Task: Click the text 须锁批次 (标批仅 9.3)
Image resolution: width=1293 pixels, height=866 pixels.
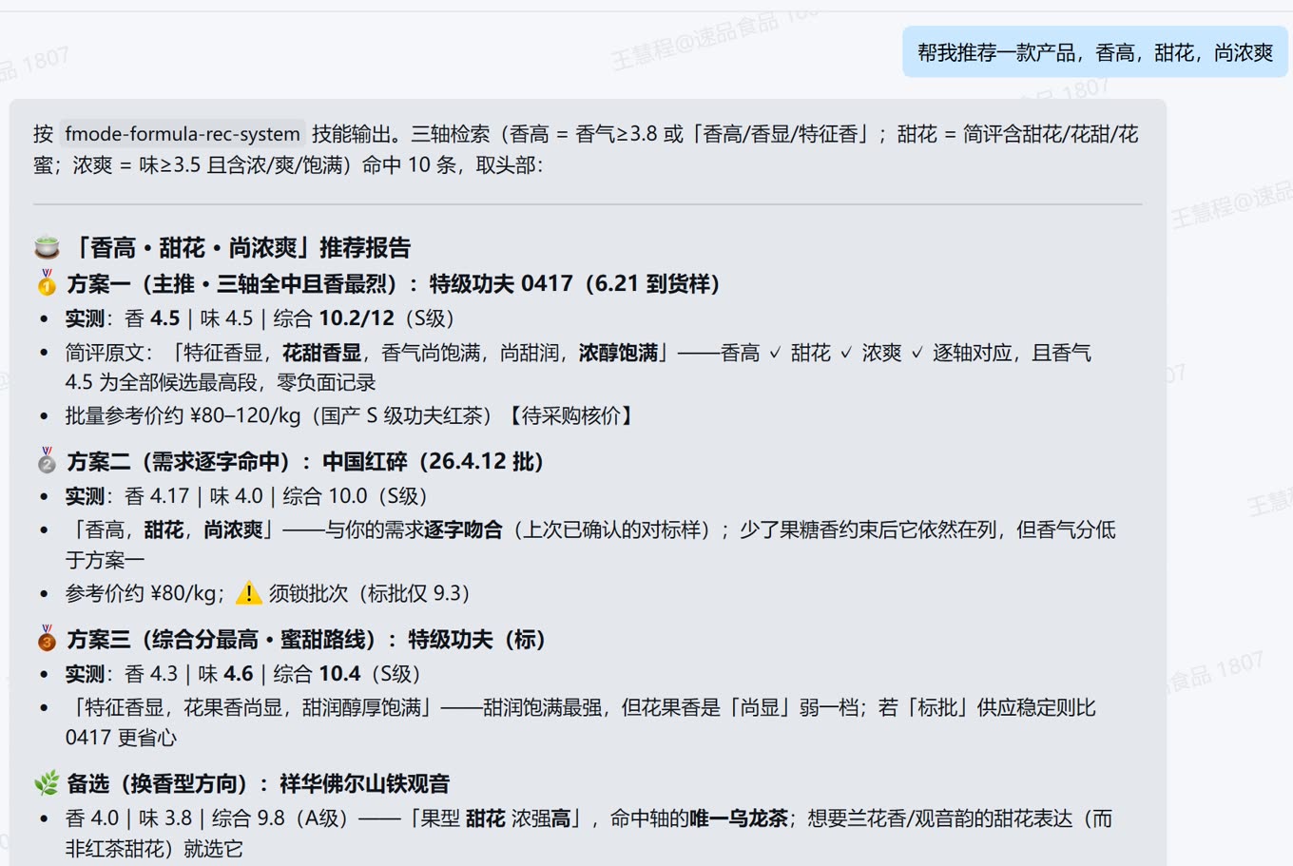Action: point(370,593)
